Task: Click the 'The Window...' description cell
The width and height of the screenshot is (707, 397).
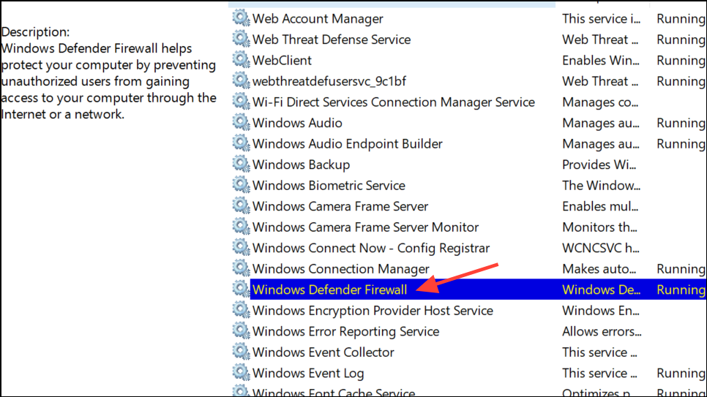Action: 601,186
